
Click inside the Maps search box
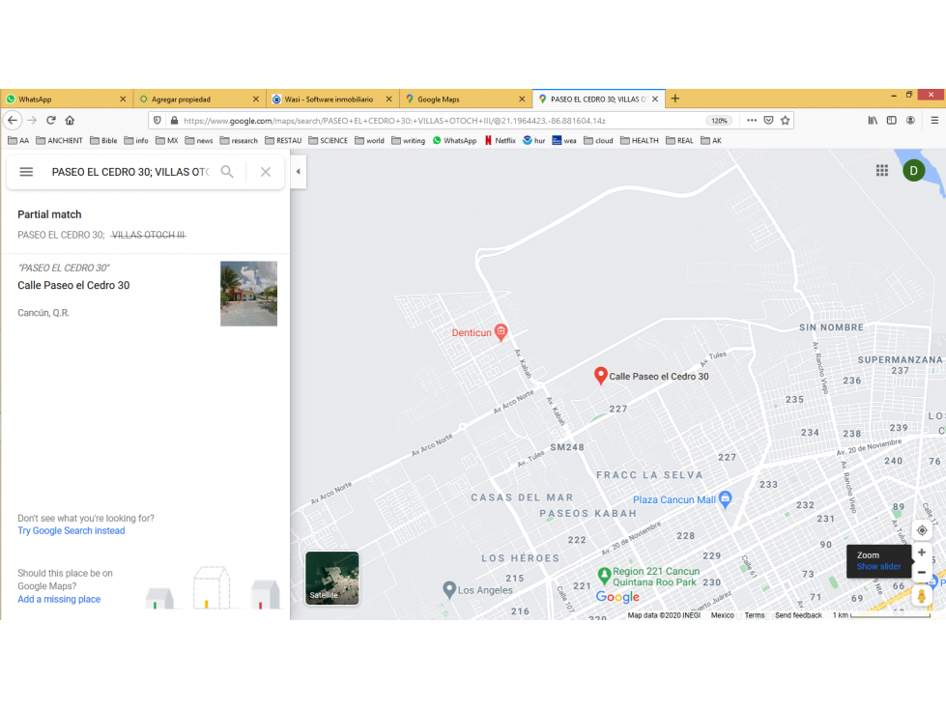129,172
